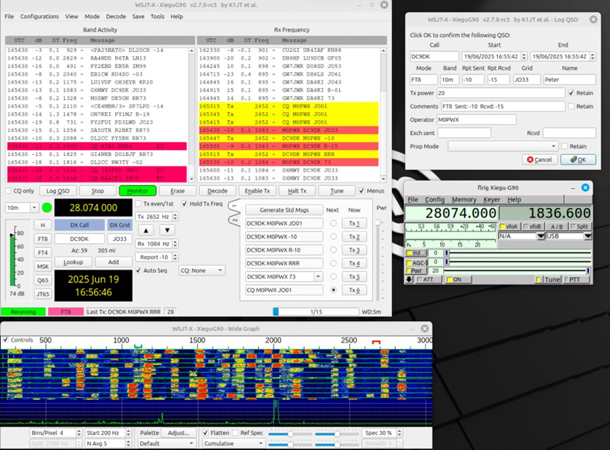Adjust the flrig Pwr slider
The width and height of the screenshot is (610, 450).
517,270
